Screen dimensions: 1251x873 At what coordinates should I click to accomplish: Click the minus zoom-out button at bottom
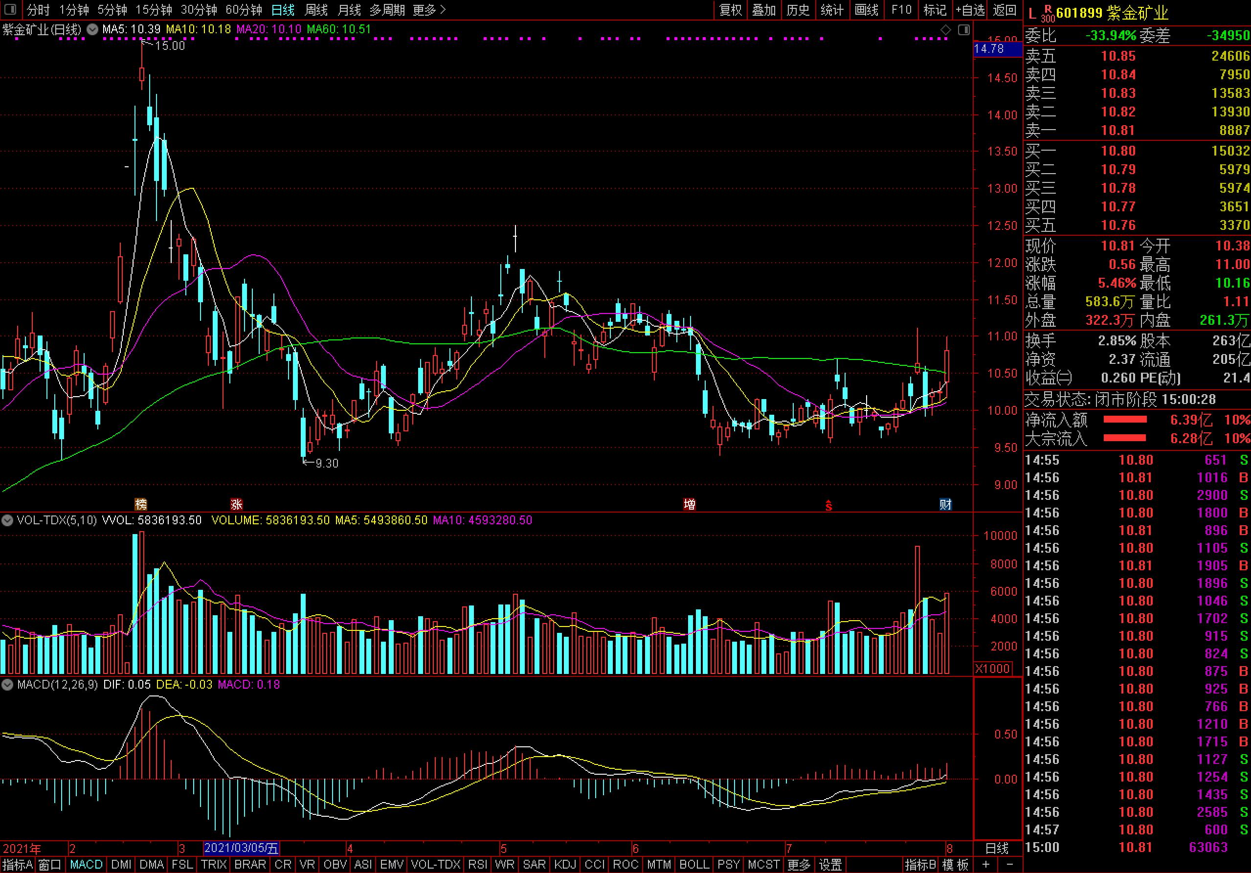[x=1009, y=865]
